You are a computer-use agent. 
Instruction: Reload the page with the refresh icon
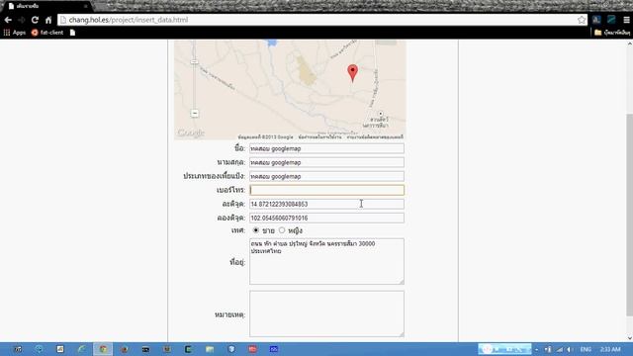(x=35, y=20)
